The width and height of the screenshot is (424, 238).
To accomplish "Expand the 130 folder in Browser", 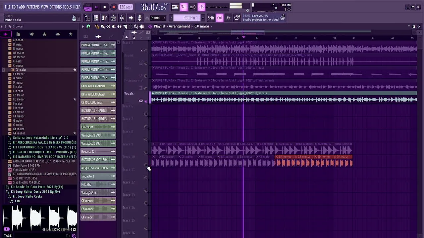I will click(x=15, y=201).
